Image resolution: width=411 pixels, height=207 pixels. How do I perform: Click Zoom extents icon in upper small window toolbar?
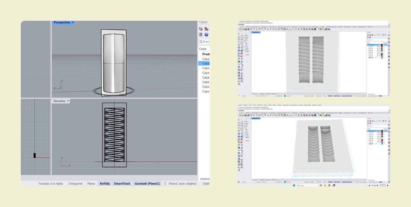click(276, 29)
